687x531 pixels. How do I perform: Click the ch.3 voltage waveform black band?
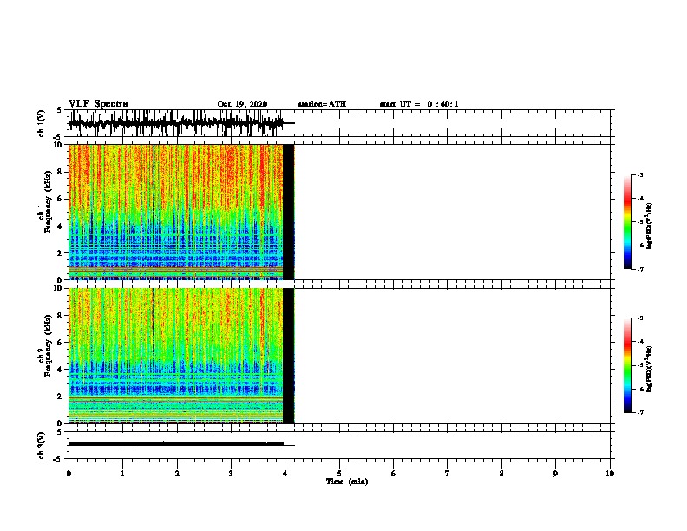(176, 444)
